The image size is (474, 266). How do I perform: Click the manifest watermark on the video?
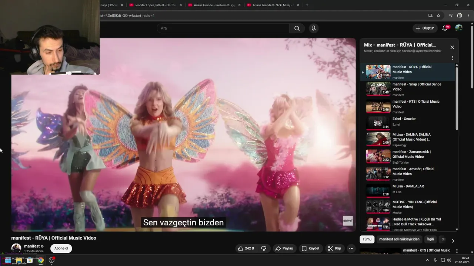pyautogui.click(x=348, y=221)
